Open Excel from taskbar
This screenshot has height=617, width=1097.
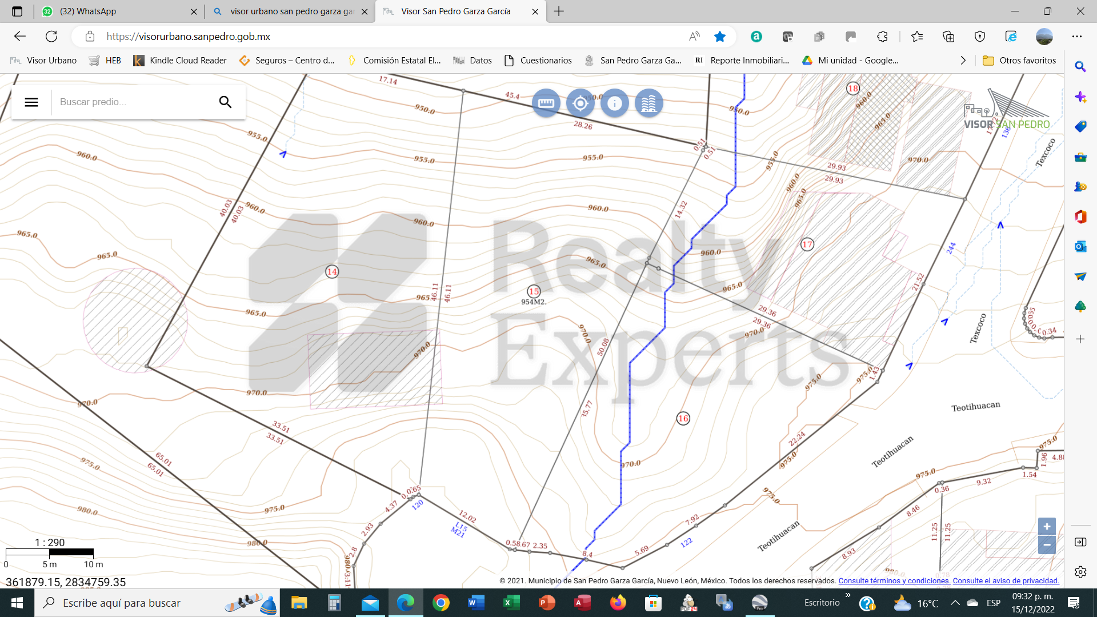click(x=511, y=603)
